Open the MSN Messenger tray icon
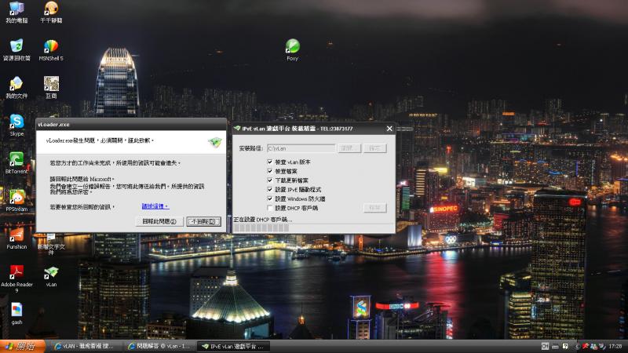 [x=593, y=346]
